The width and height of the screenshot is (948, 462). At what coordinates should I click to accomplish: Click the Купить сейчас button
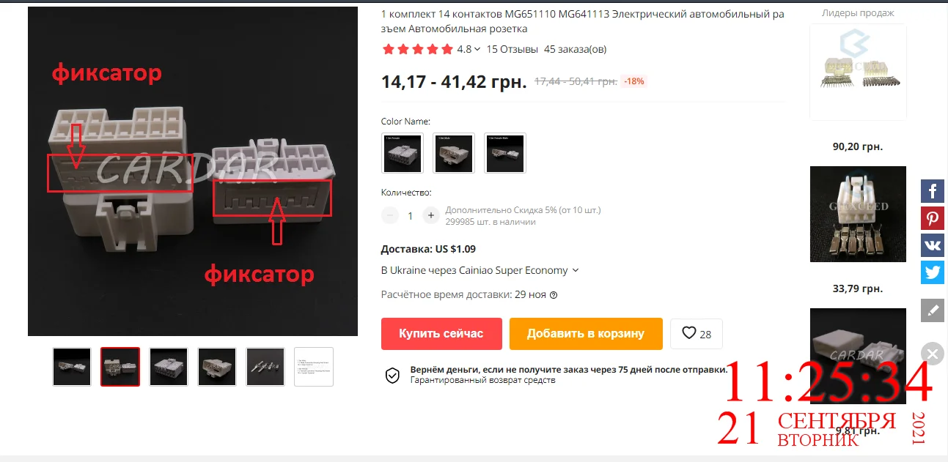pos(441,334)
